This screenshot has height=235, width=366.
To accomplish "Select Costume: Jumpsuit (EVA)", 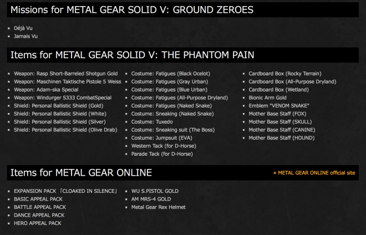I will click(162, 138).
